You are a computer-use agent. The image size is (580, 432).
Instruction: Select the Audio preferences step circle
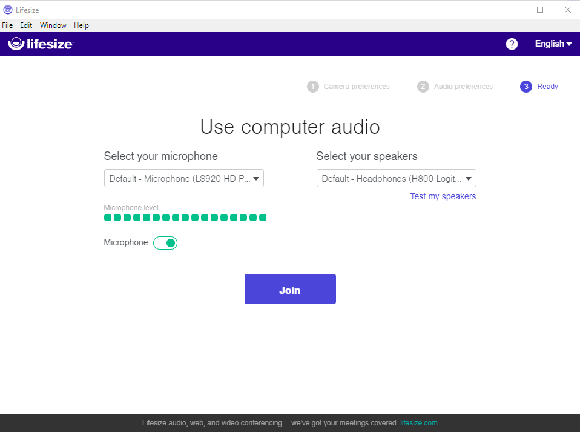tap(423, 86)
